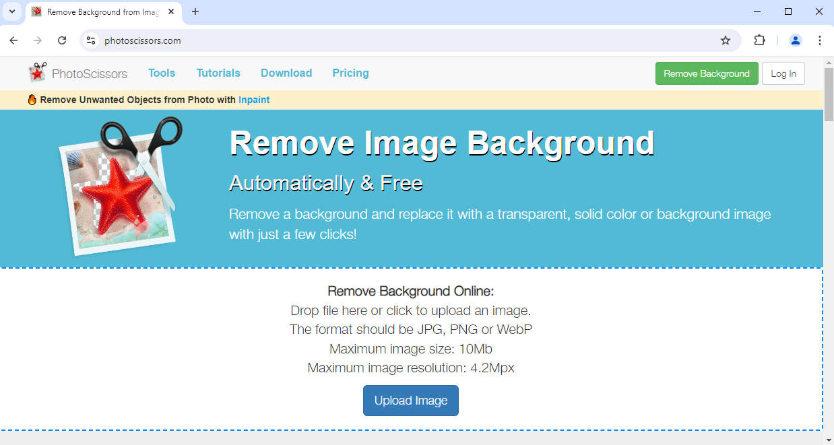
Task: Click the Log In button
Action: (783, 73)
